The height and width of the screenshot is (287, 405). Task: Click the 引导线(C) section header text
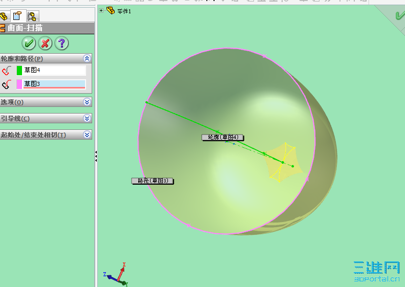pyautogui.click(x=15, y=119)
